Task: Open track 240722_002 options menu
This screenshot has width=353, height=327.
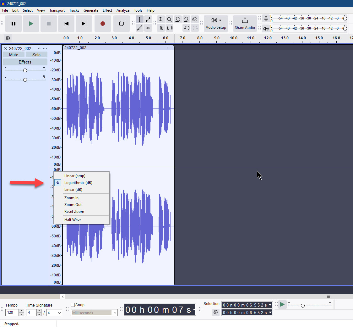Action: click(x=45, y=48)
